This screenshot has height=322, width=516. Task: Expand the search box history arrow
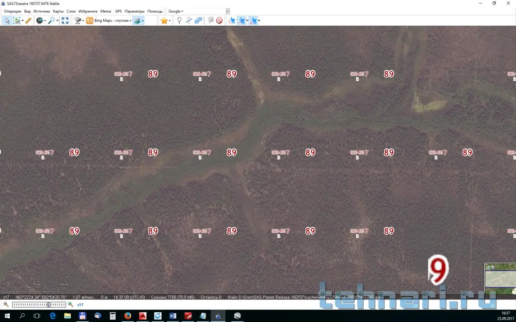click(228, 11)
